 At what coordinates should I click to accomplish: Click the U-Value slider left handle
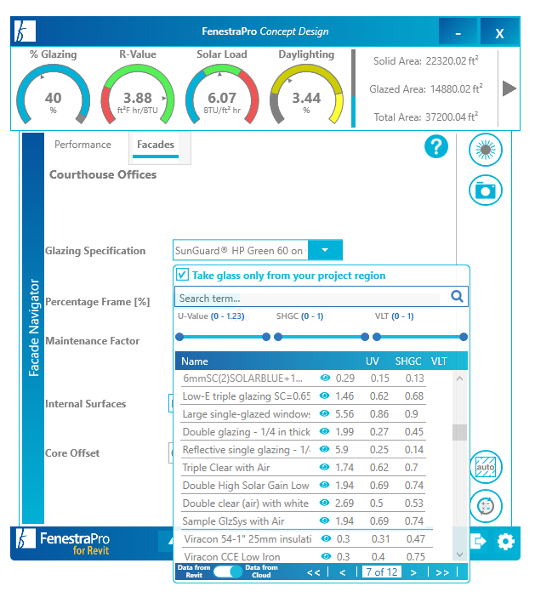pyautogui.click(x=179, y=337)
